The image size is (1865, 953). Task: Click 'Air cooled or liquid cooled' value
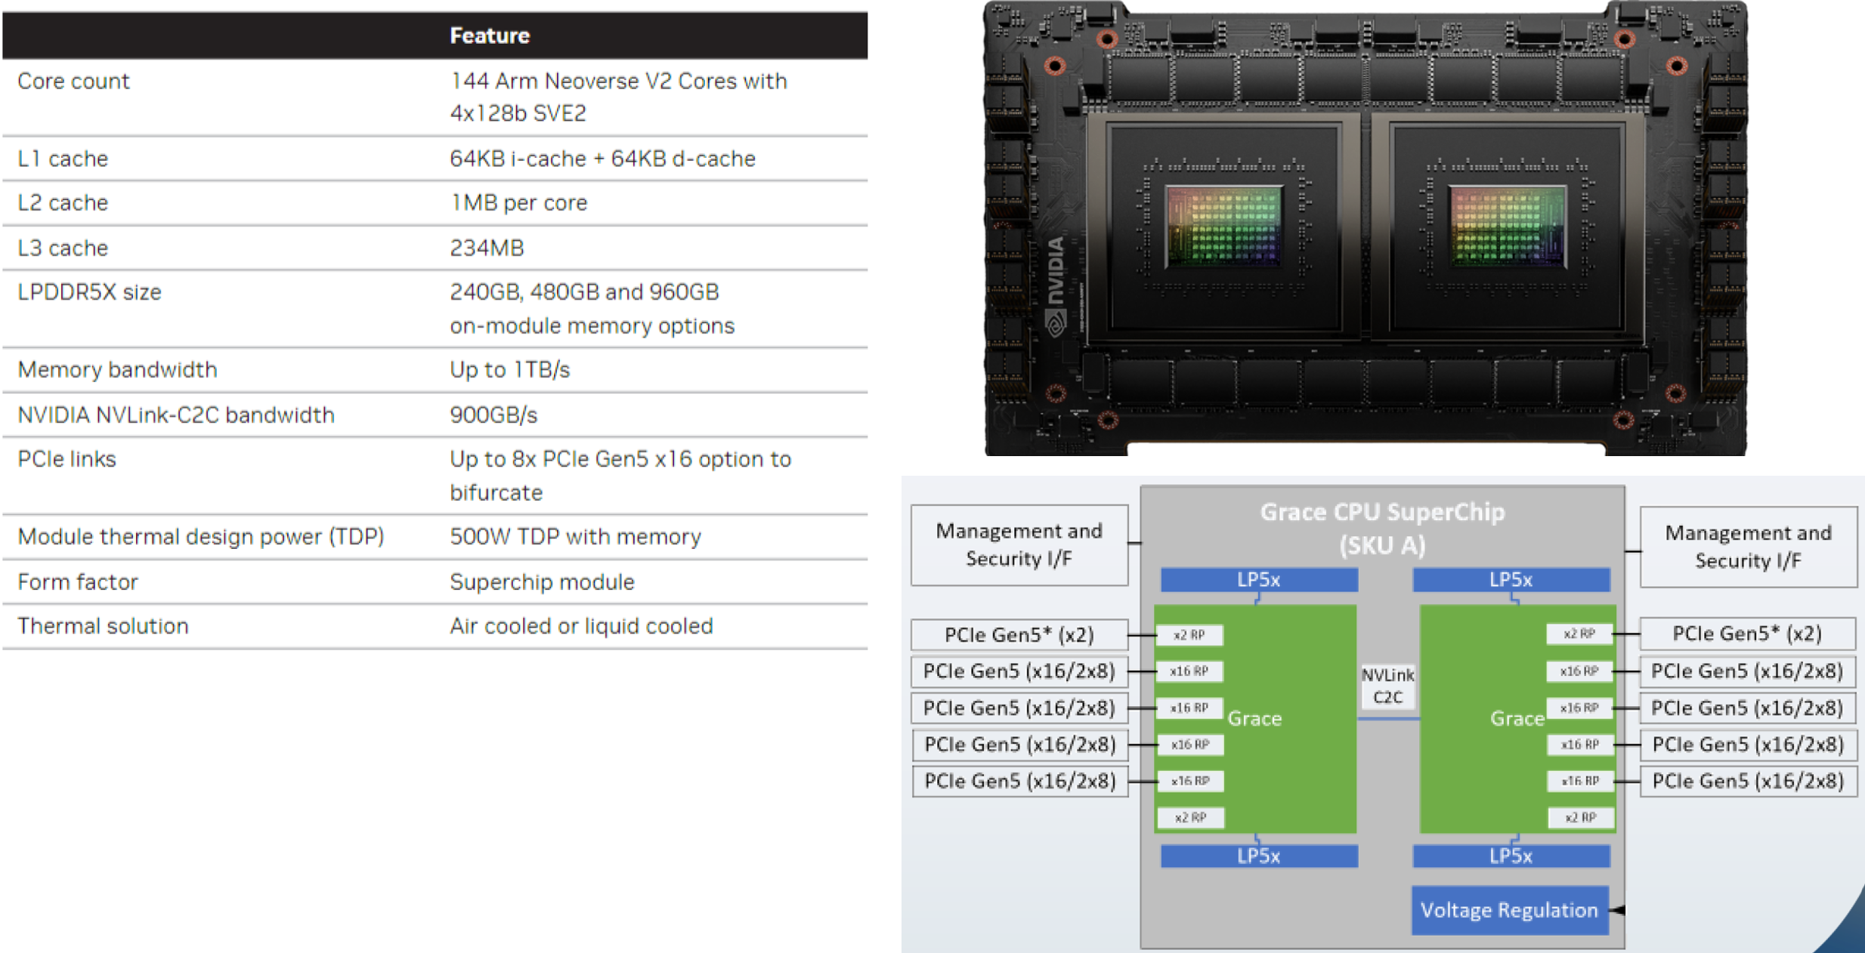[x=582, y=626]
